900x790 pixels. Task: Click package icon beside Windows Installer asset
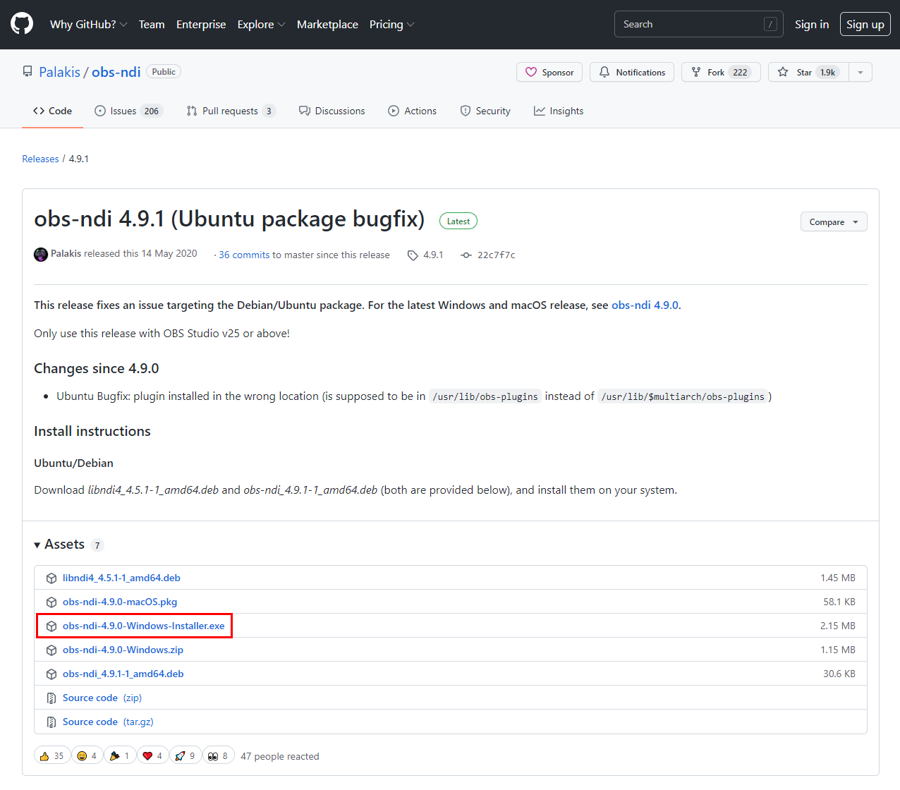(51, 626)
